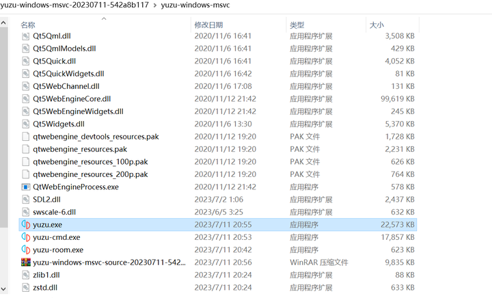Sort files by the 修改日期 column header

[x=208, y=25]
